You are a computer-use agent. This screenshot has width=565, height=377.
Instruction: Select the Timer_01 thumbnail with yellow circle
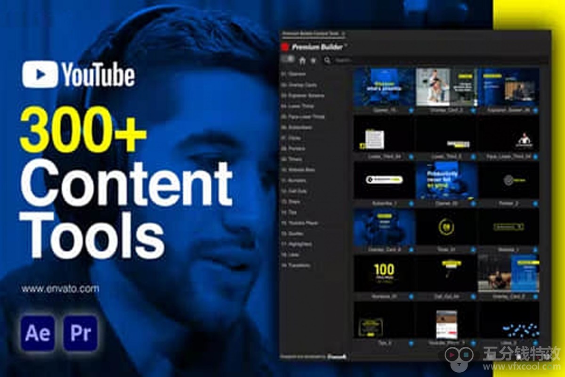(446, 227)
